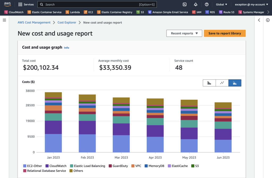Viewport: 272px width, 178px height.
Task: Go to Cost Explorer breadcrumb
Action: click(67, 23)
